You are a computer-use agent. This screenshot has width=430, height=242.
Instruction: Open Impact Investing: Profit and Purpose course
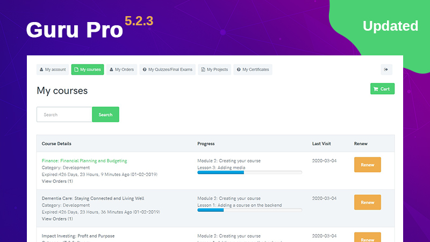(78, 236)
